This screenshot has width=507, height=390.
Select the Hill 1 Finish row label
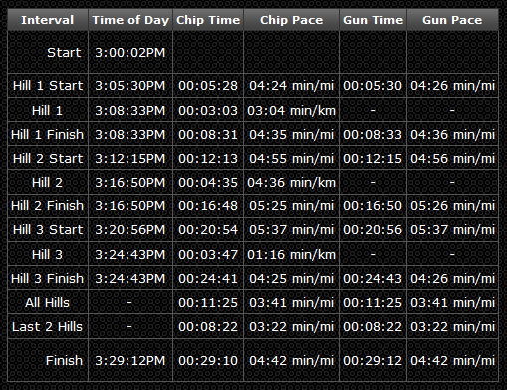tap(47, 135)
